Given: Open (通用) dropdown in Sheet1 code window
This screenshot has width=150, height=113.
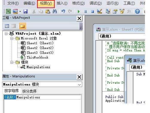Looking at the screenshot, I should (x=122, y=36).
